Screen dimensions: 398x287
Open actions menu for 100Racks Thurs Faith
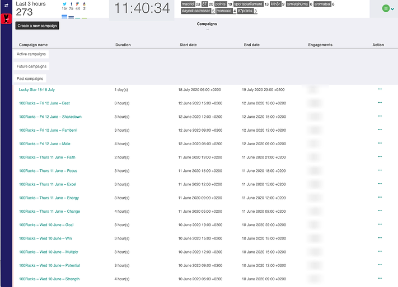(380, 157)
